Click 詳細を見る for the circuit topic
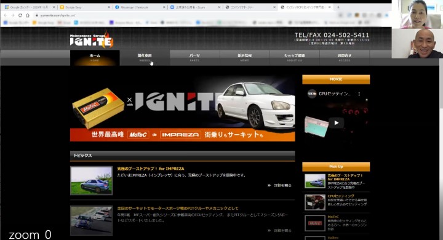The height and width of the screenshot is (240, 443). (279, 230)
